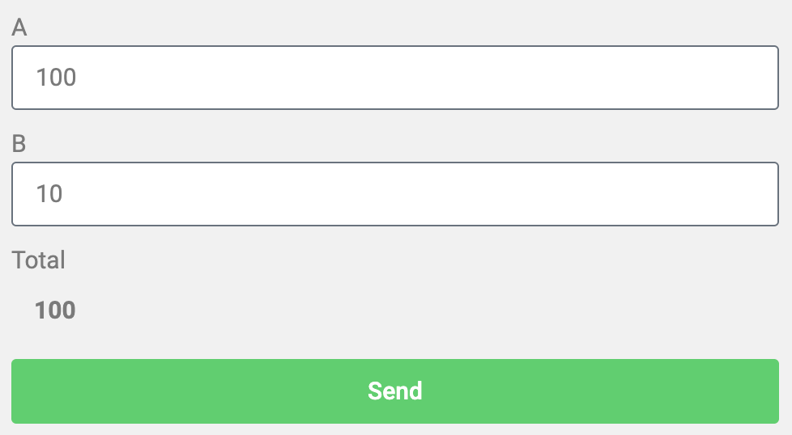Viewport: 792px width, 435px height.
Task: Activate the second input under label B
Action: [395, 194]
